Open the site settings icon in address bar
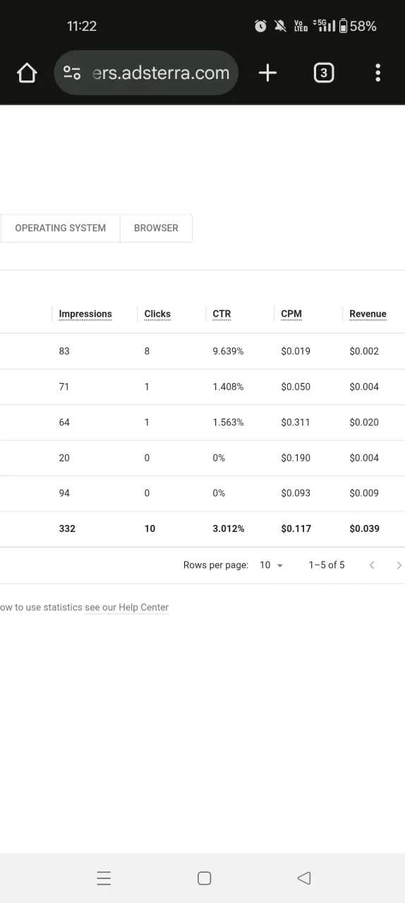405x903 pixels. pos(72,73)
